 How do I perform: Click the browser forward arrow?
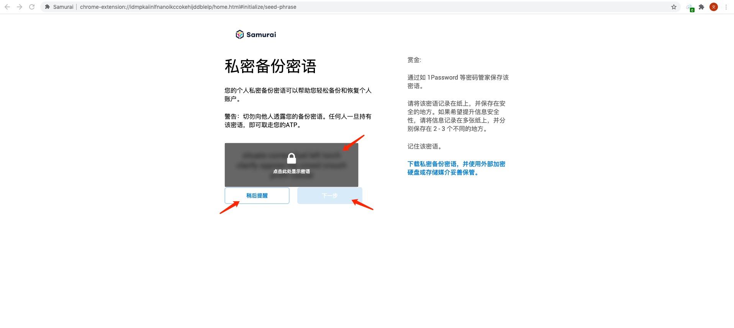[x=20, y=7]
